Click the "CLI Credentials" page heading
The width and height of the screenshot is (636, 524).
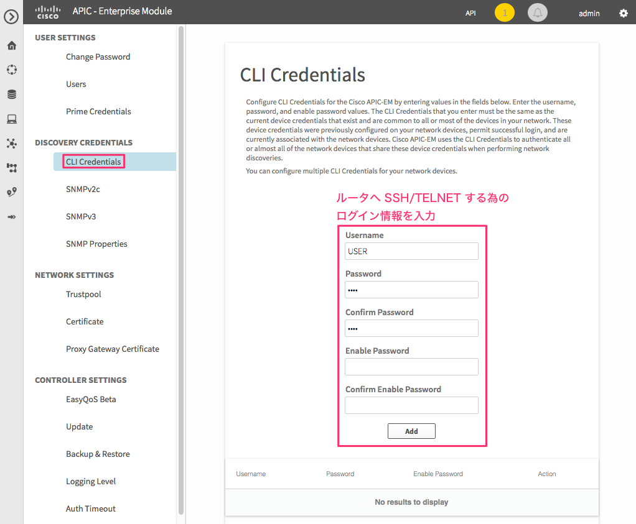click(302, 75)
